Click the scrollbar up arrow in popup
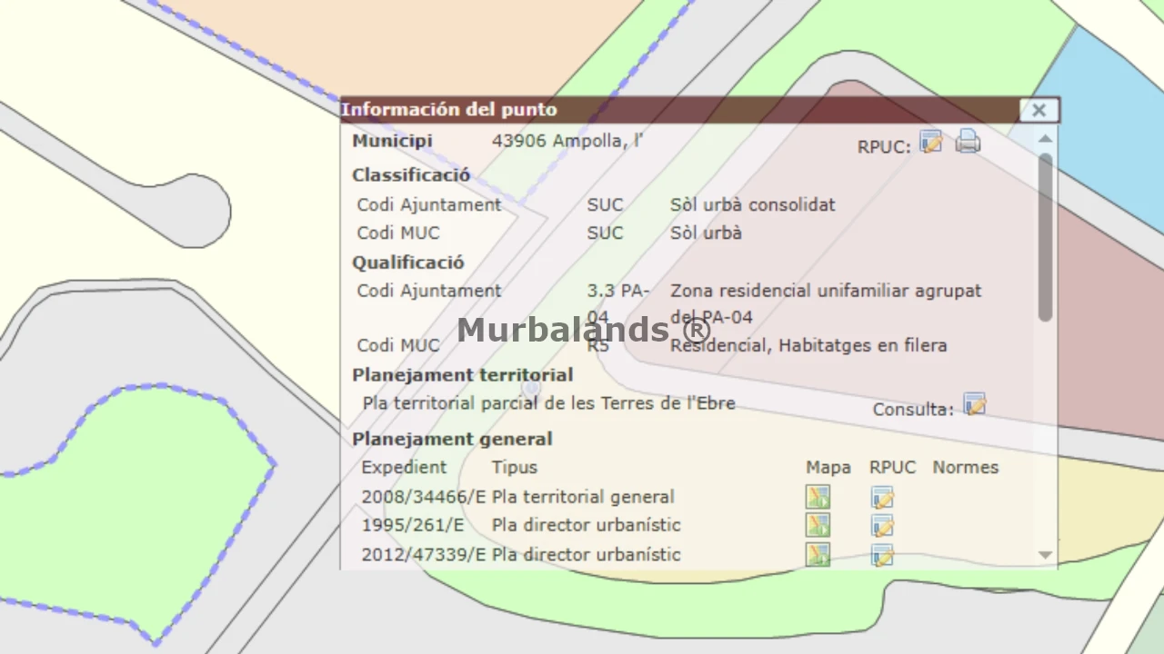 coord(1045,139)
